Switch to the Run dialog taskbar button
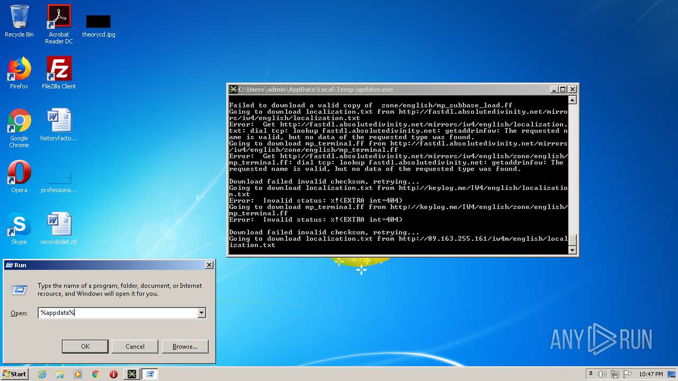The width and height of the screenshot is (678, 381). point(149,374)
